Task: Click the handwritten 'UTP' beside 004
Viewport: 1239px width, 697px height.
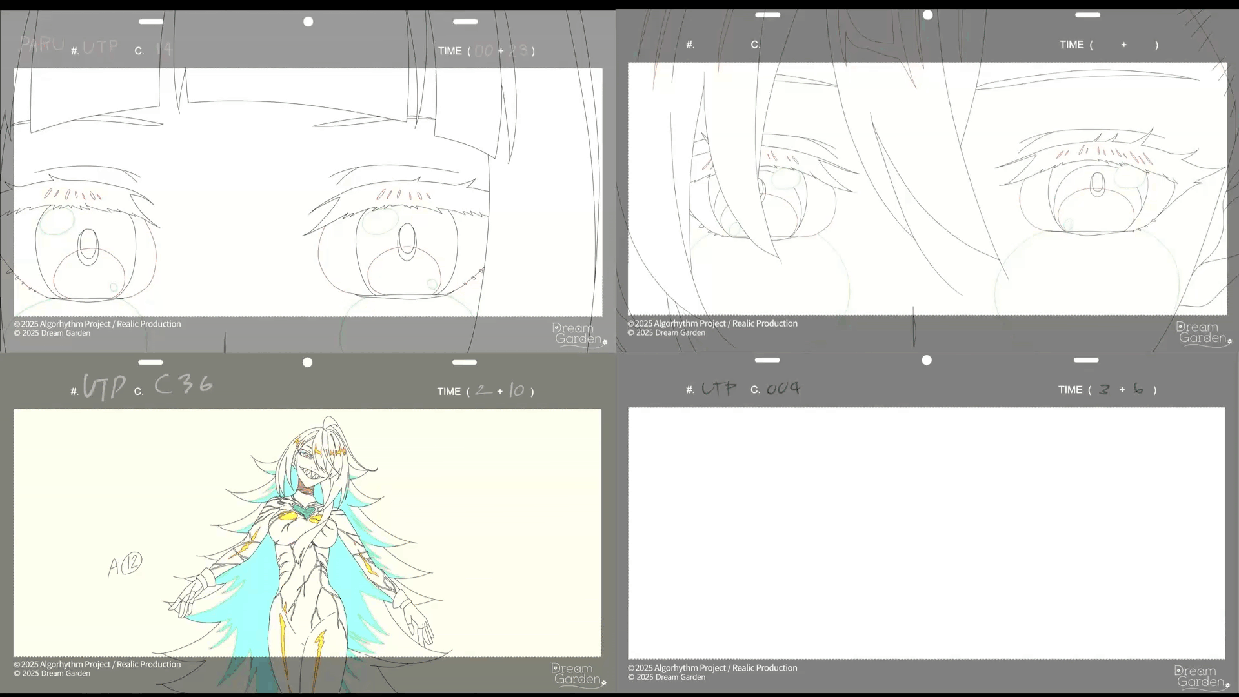Action: pyautogui.click(x=719, y=389)
